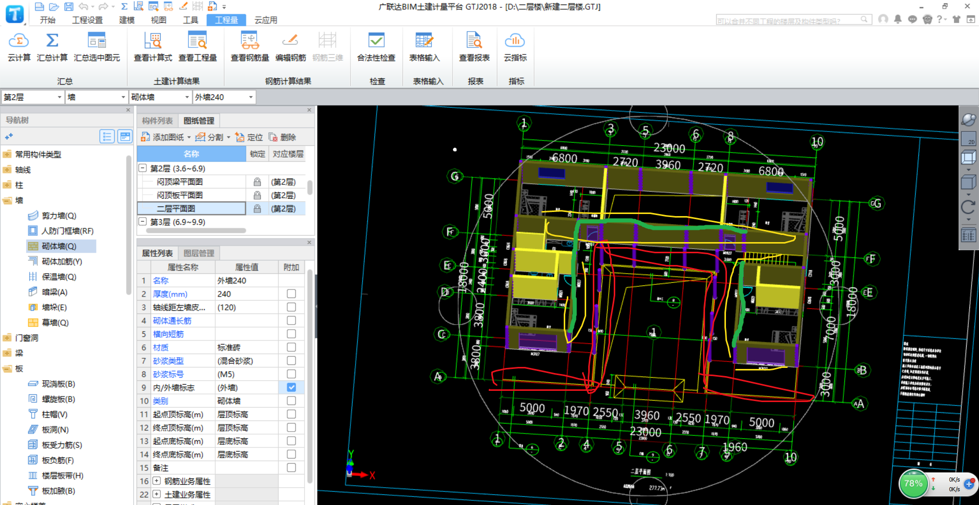Viewport: 979px width, 505px height.
Task: Select 砌体加筋(Y) in navigation tree
Action: [61, 261]
